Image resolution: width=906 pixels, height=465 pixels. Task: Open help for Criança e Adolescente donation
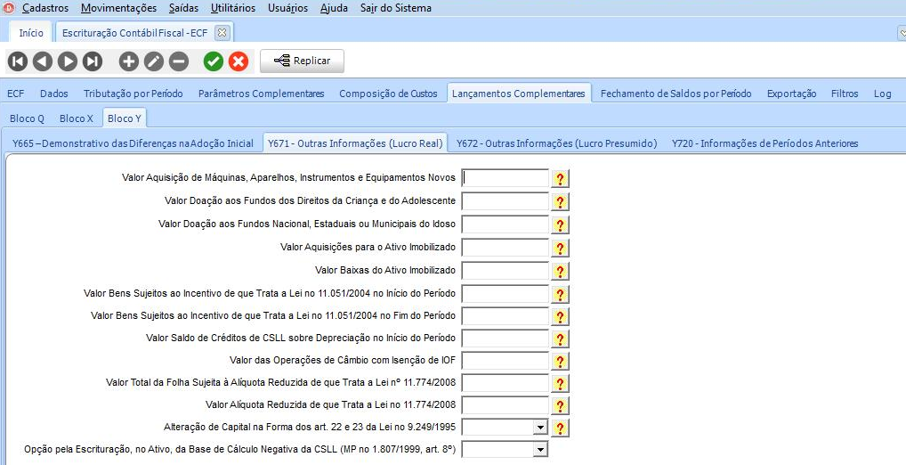point(560,202)
